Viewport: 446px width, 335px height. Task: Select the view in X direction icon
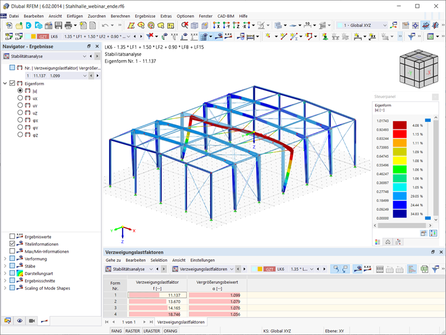point(216,25)
